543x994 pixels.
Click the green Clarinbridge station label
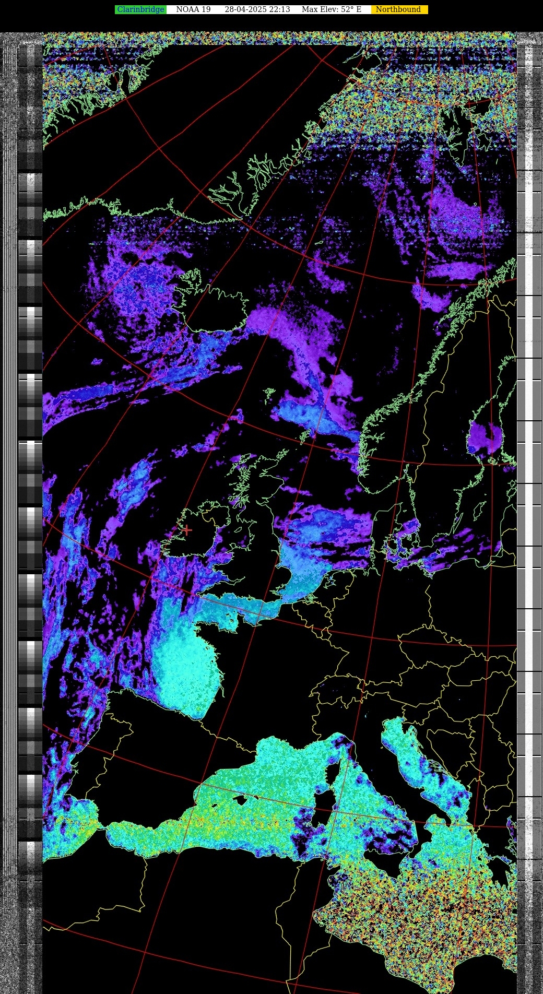(140, 9)
